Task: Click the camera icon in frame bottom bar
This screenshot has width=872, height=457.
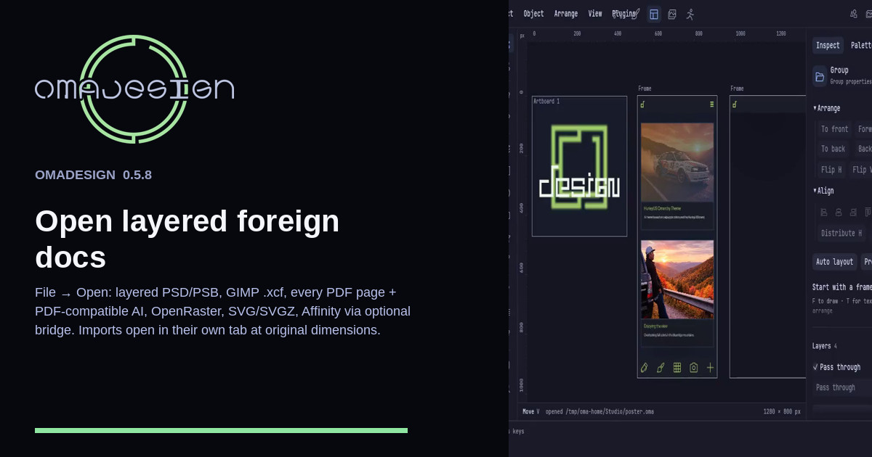Action: (694, 368)
